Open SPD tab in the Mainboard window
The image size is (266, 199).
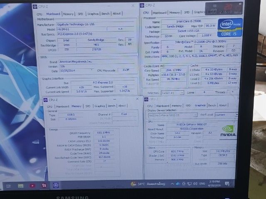80,14
